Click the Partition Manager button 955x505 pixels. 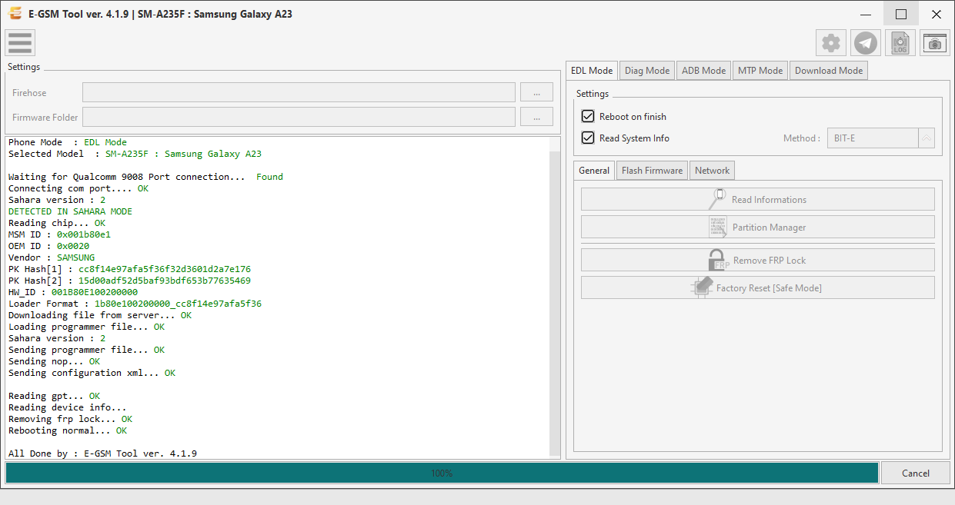758,227
